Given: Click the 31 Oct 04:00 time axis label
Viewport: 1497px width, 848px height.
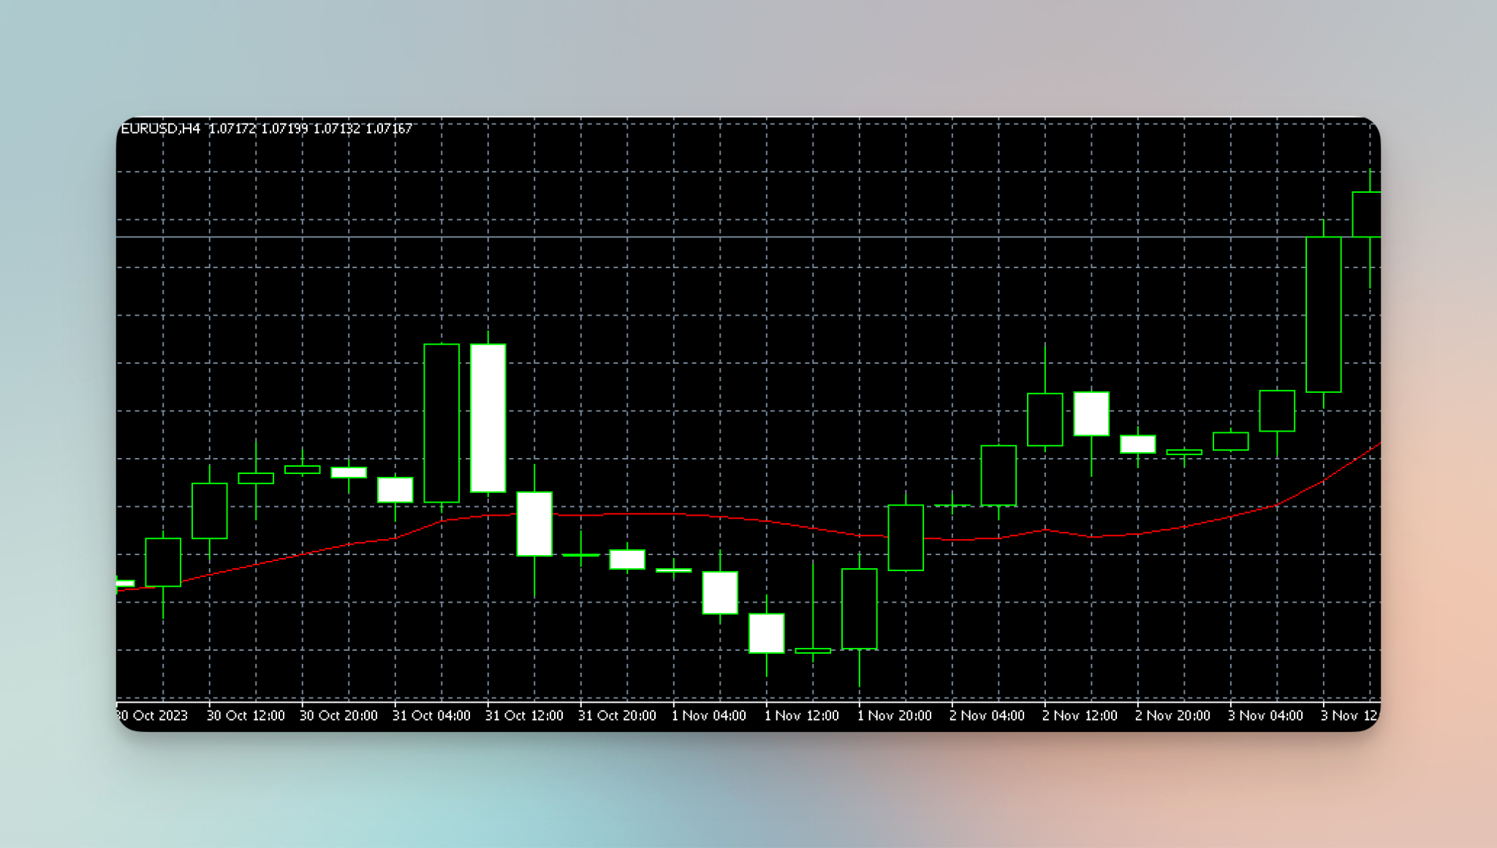Looking at the screenshot, I should tap(431, 716).
